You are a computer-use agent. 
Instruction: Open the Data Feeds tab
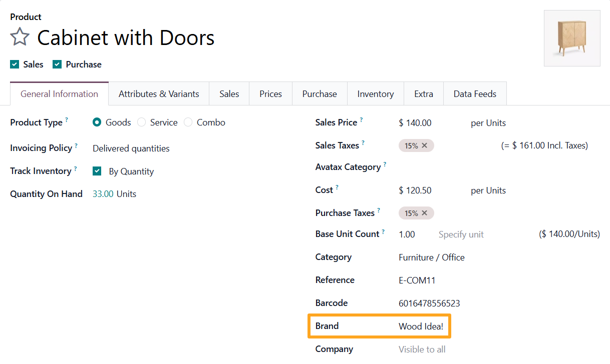point(475,94)
